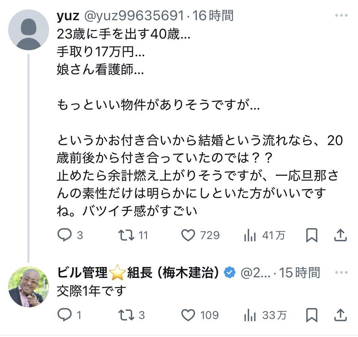Screen dimensions: 358x337
Task: Open yuz's default profile avatar
Action: 28,30
